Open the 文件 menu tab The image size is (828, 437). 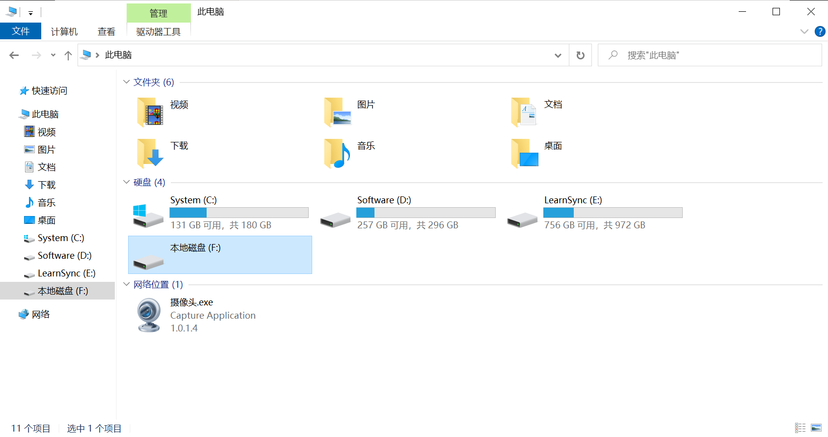point(21,31)
